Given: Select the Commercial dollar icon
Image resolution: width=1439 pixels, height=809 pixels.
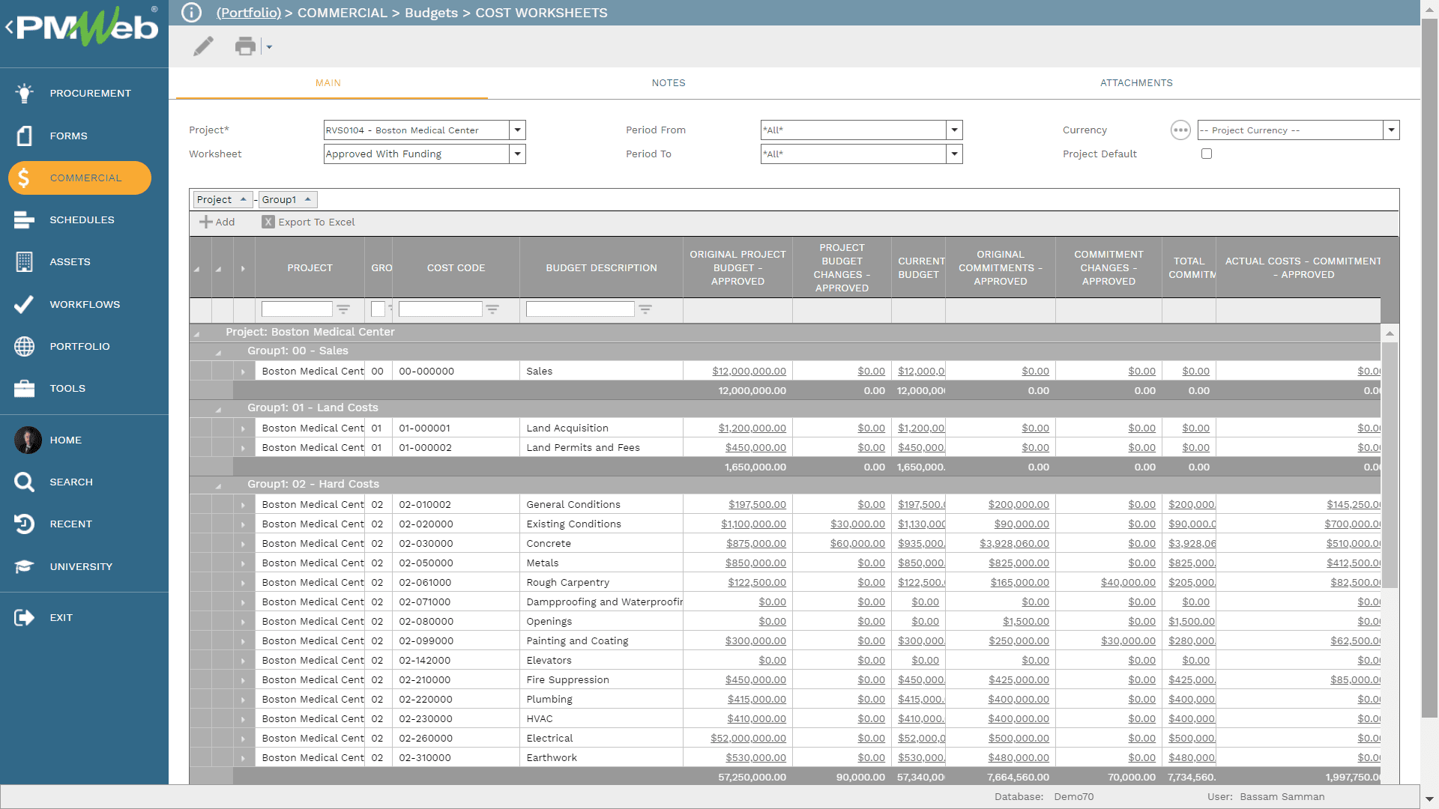Looking at the screenshot, I should pos(24,178).
